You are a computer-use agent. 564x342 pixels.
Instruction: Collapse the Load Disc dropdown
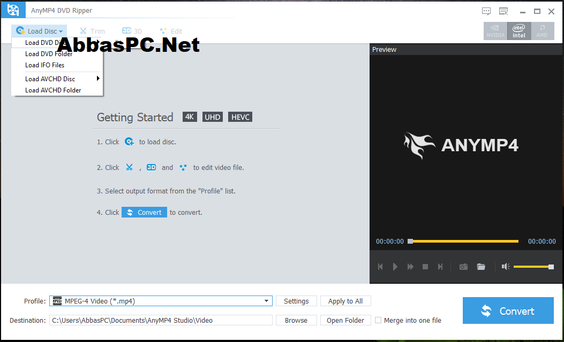[39, 31]
